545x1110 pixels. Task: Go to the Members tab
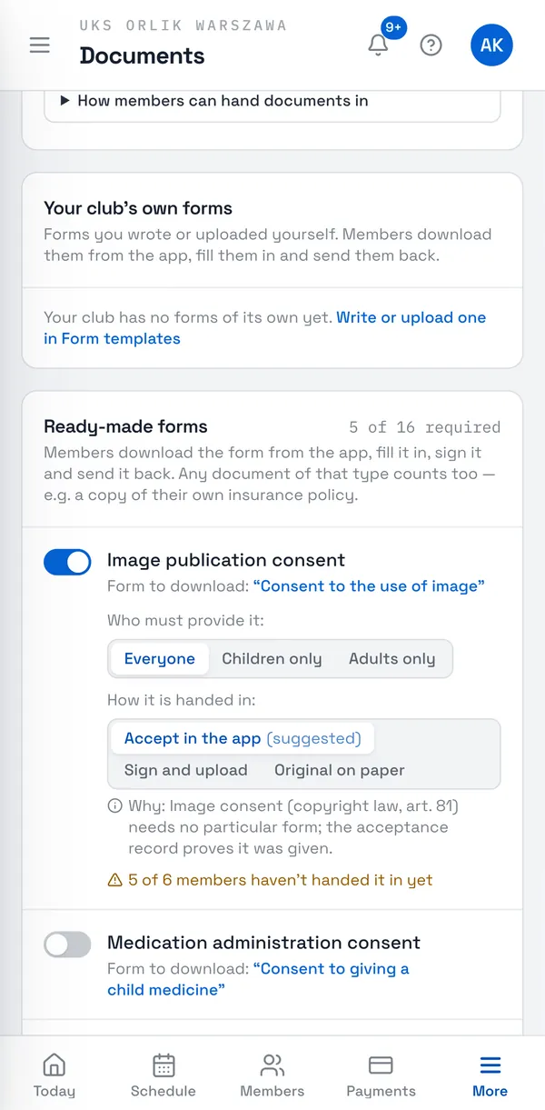[x=272, y=1075]
